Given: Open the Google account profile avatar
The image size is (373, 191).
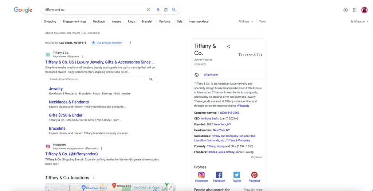Looking at the screenshot, I should [364, 10].
